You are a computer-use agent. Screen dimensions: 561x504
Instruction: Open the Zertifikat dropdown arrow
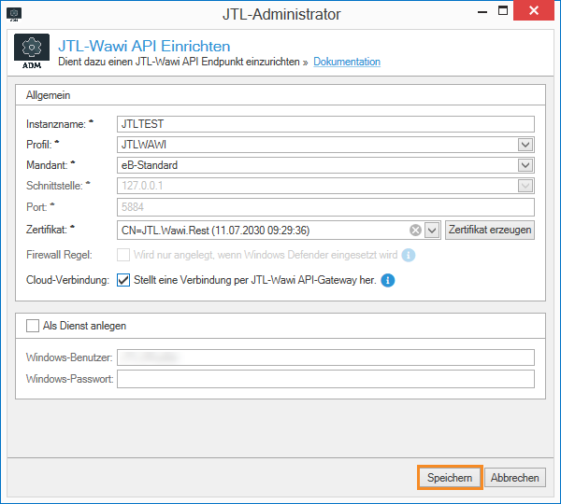(432, 231)
